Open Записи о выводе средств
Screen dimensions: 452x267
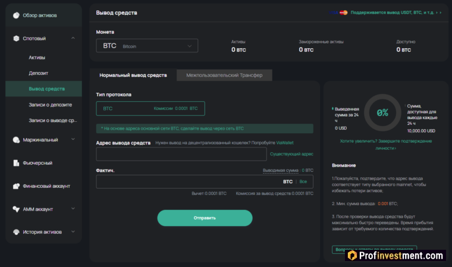coord(53,121)
